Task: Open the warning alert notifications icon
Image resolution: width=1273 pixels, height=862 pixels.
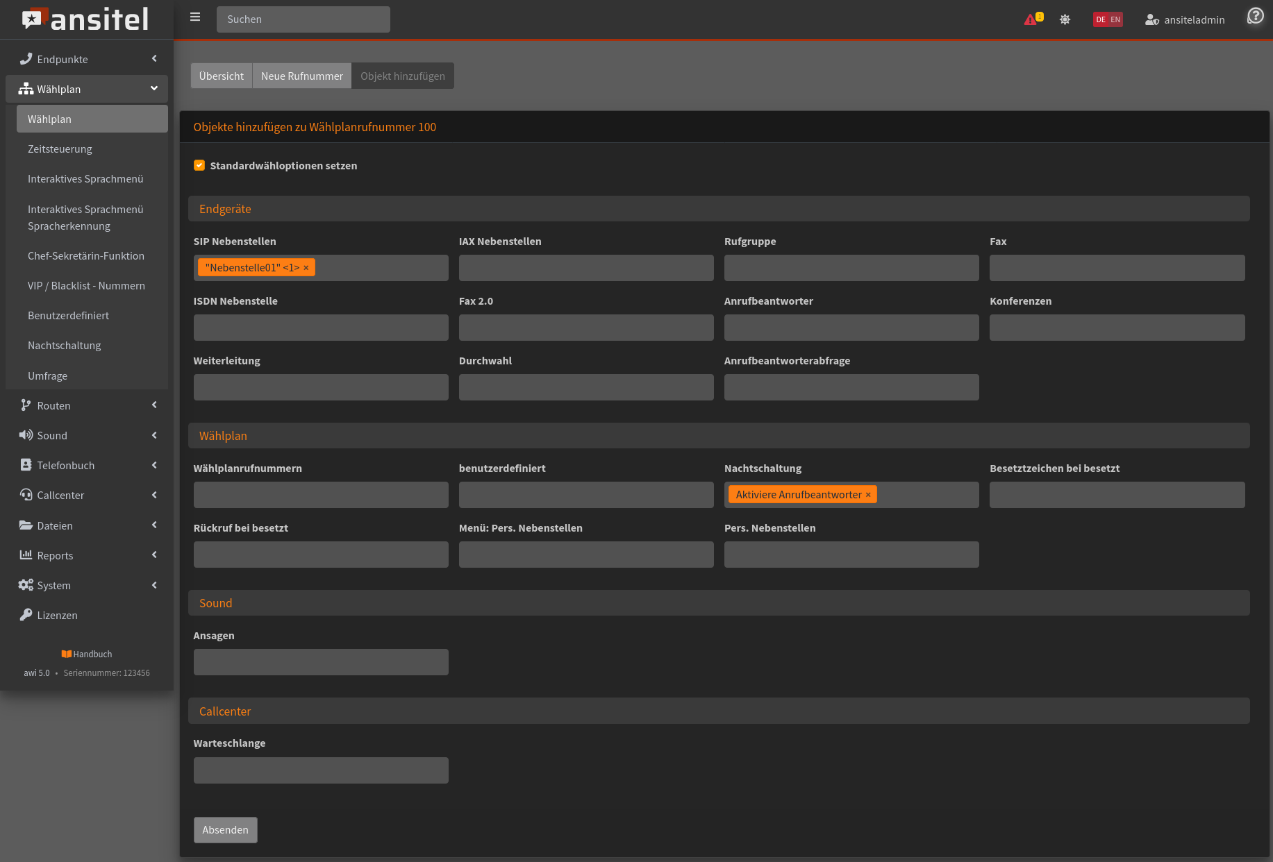Action: click(1032, 19)
